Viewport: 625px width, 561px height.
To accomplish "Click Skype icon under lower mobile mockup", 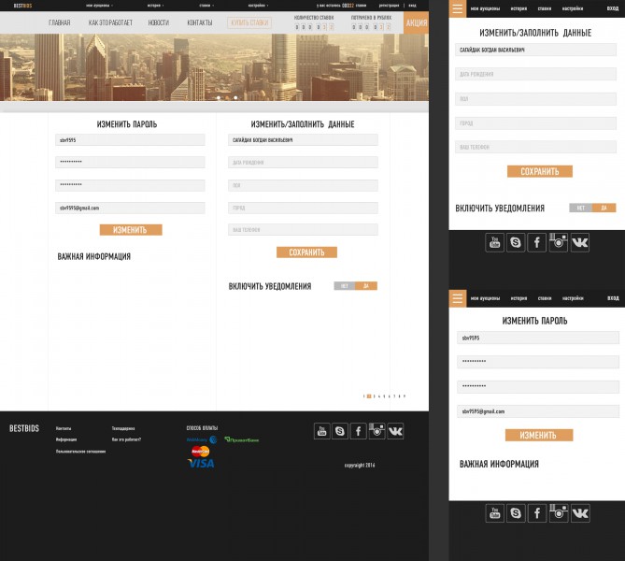I will 516,512.
